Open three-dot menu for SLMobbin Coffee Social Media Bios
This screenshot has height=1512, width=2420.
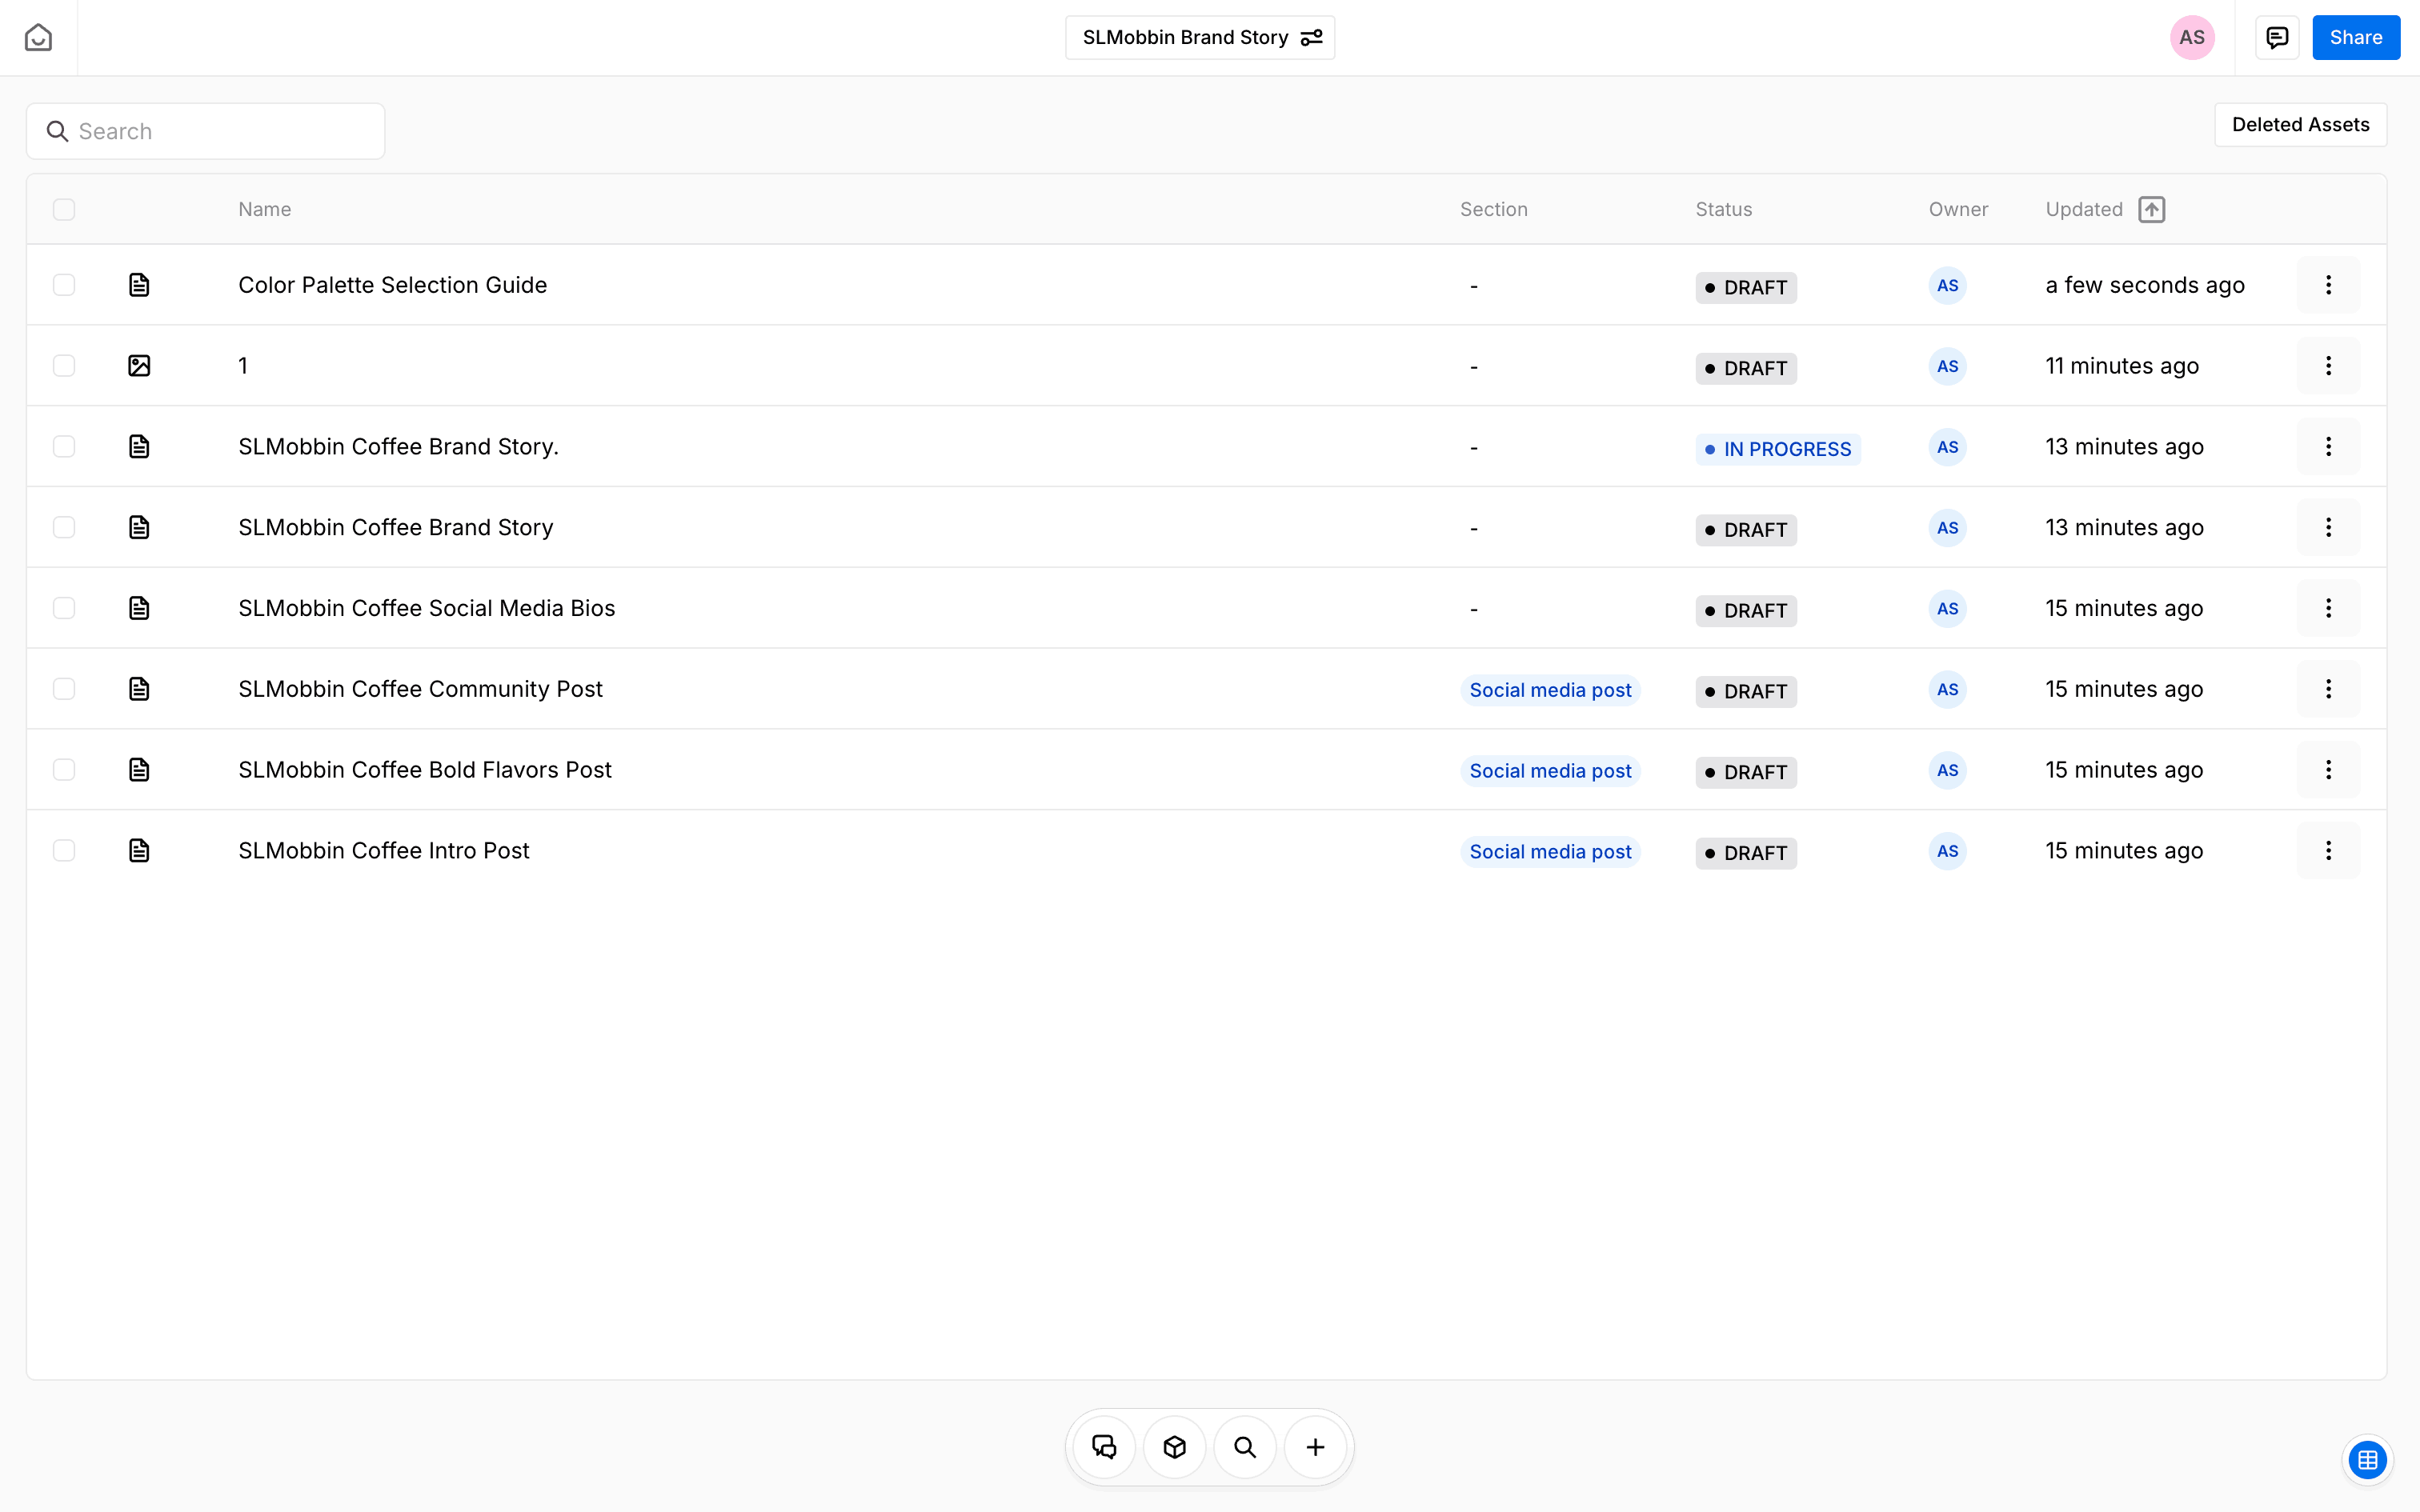click(x=2328, y=608)
